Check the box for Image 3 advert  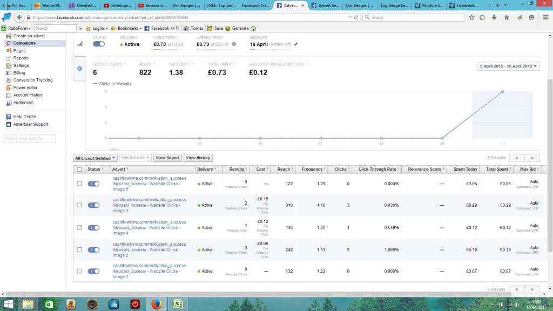point(79,205)
